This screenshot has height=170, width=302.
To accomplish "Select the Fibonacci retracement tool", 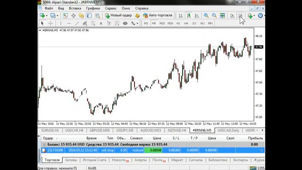I will coord(93,23).
